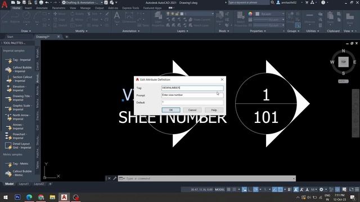Toggle object snap in status bar
Viewport: 360px width, 202px height.
[x=280, y=190]
